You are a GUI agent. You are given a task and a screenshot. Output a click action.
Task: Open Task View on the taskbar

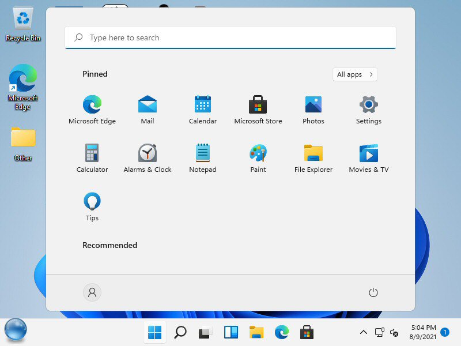click(x=205, y=333)
